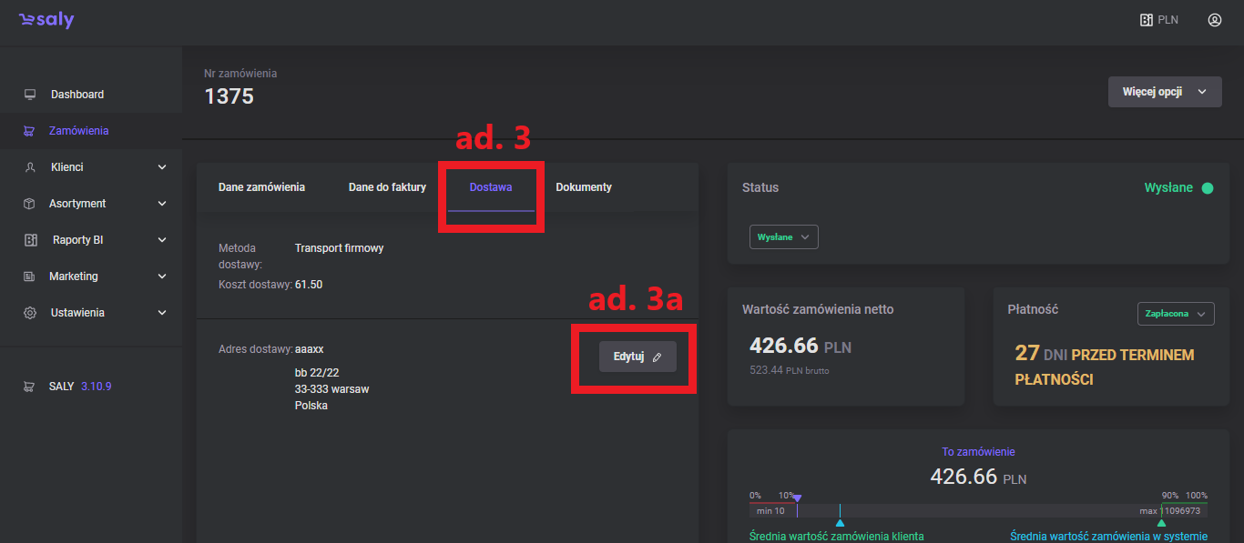The height and width of the screenshot is (543, 1244).
Task: Click the PLN currency icon in header
Action: [x=1147, y=20]
